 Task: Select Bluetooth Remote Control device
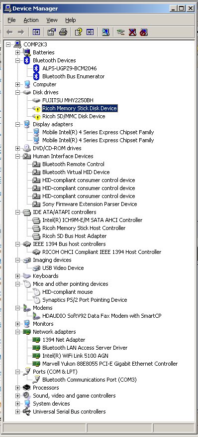point(73,164)
